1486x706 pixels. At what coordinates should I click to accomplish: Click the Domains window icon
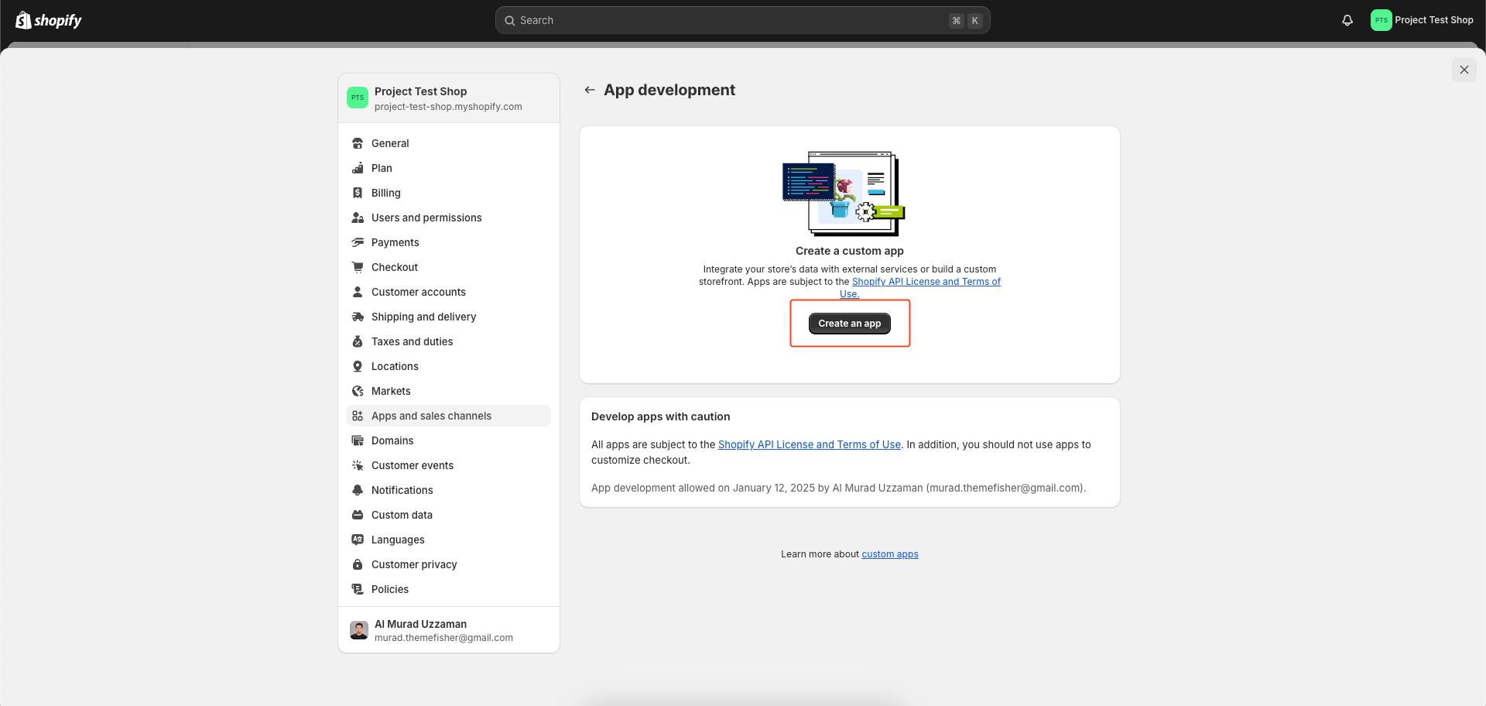click(358, 440)
